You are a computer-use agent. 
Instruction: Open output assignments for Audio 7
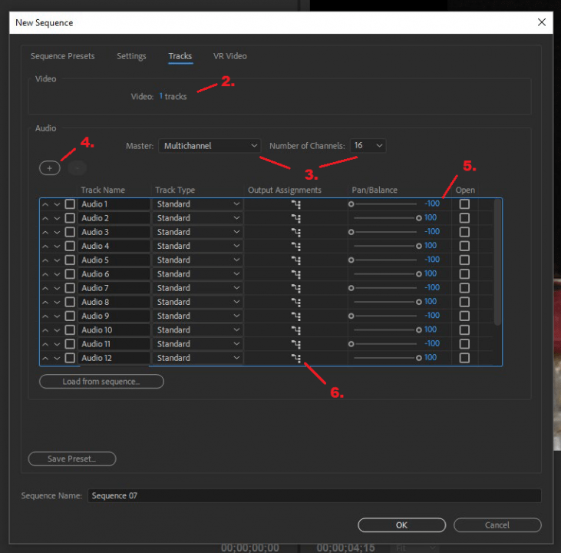click(x=296, y=288)
